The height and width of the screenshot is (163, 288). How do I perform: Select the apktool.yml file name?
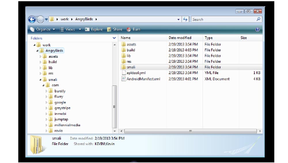(x=136, y=73)
